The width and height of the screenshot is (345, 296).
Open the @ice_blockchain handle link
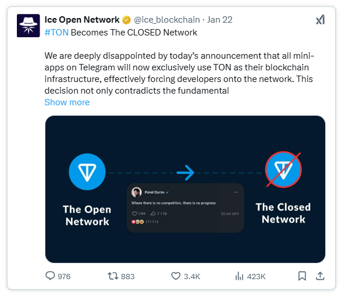tap(167, 20)
